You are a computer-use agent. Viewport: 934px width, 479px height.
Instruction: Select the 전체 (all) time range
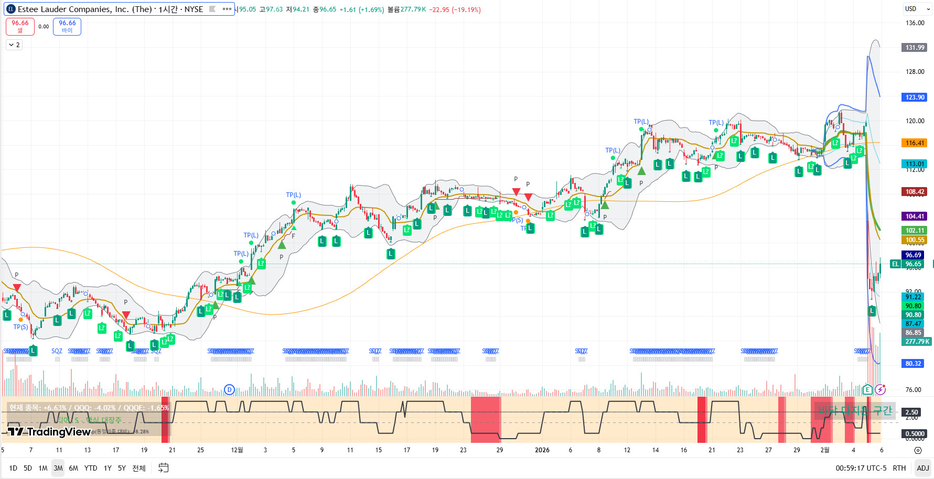(139, 468)
